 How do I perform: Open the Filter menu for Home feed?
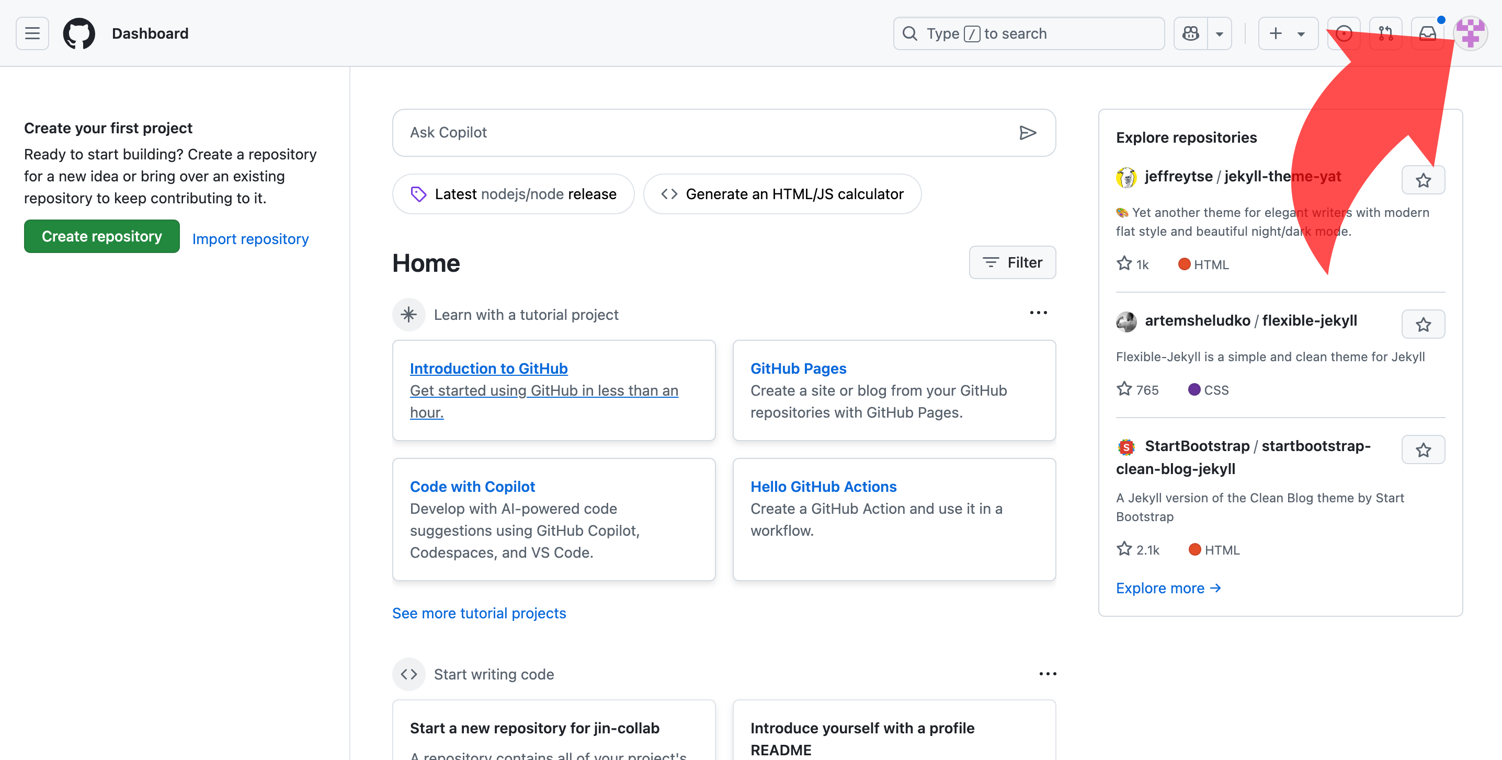pos(1012,262)
